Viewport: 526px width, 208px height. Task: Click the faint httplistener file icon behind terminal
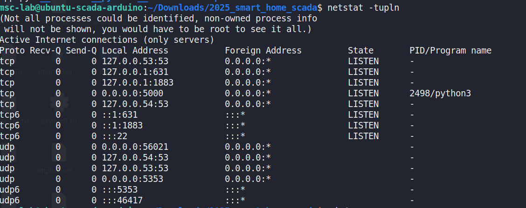click(59, 152)
